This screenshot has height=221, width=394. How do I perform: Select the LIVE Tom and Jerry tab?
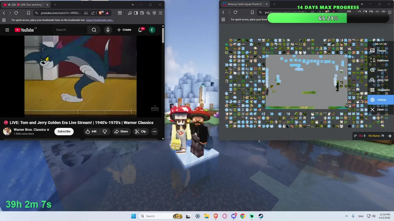pyautogui.click(x=26, y=5)
